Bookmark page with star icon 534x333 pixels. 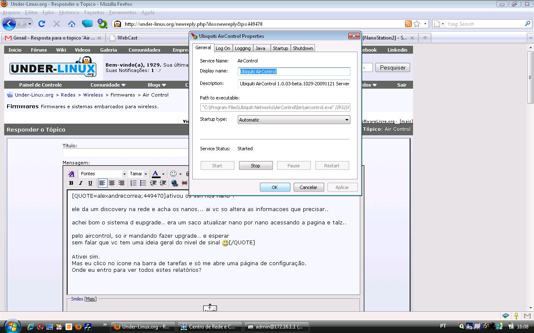point(417,24)
